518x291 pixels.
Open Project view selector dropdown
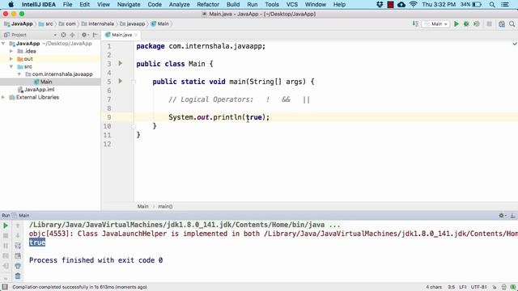55,35
